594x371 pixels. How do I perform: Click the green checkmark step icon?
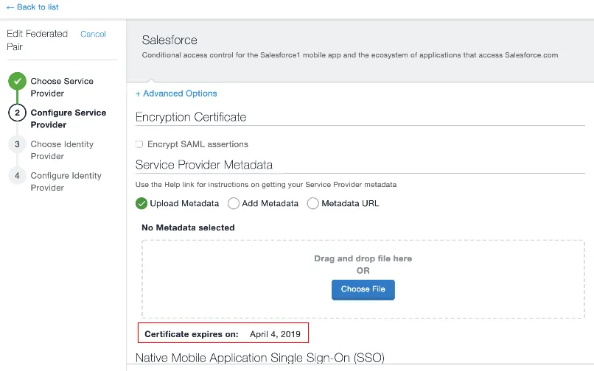pyautogui.click(x=17, y=81)
